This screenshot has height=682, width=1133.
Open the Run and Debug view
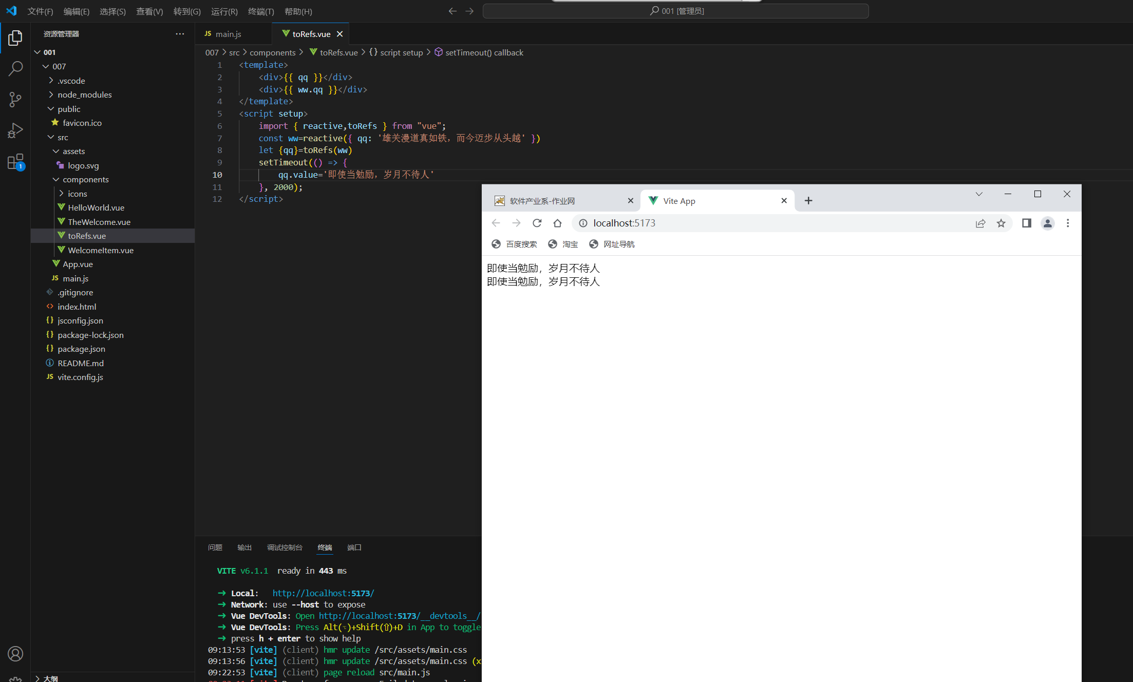pyautogui.click(x=15, y=130)
